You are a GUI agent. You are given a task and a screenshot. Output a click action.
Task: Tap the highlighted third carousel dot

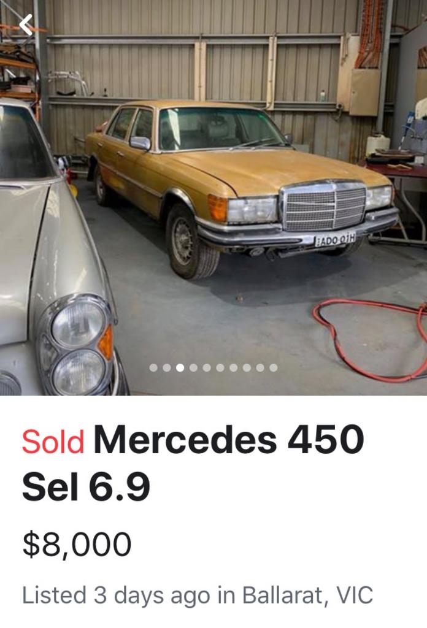[180, 368]
